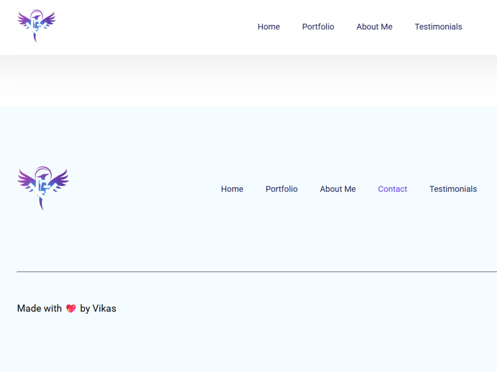Screen dimensions: 497x372
Task: Open Testimonials in the header navigation
Action: pyautogui.click(x=438, y=27)
